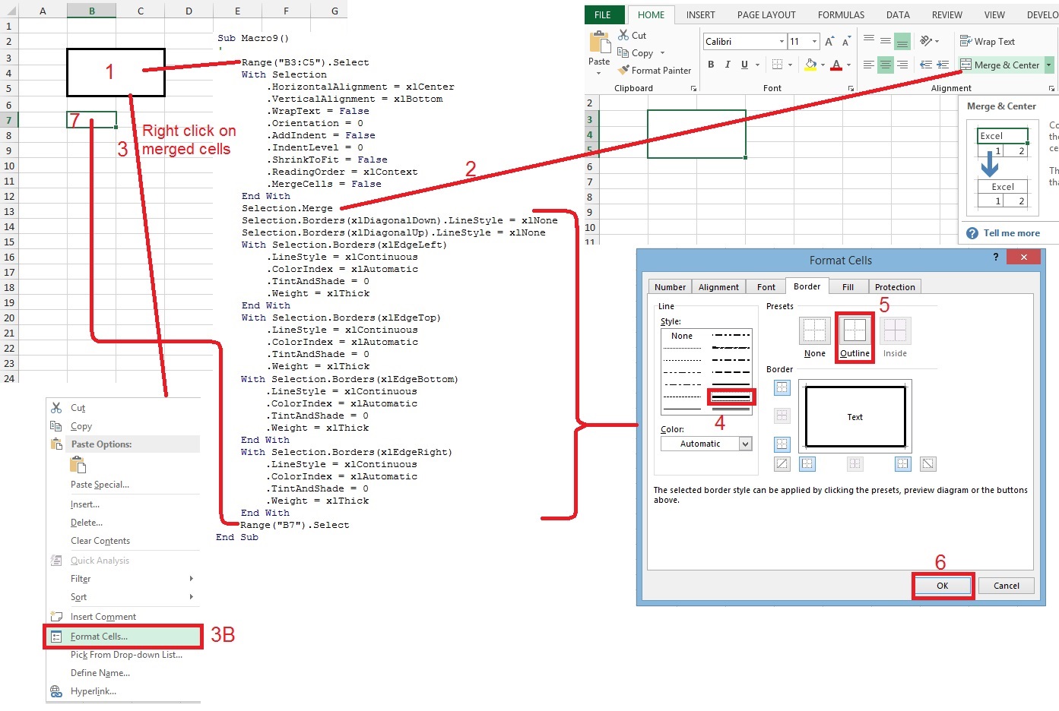The width and height of the screenshot is (1059, 711).
Task: Expand the Sort submenu arrow
Action: tap(191, 597)
